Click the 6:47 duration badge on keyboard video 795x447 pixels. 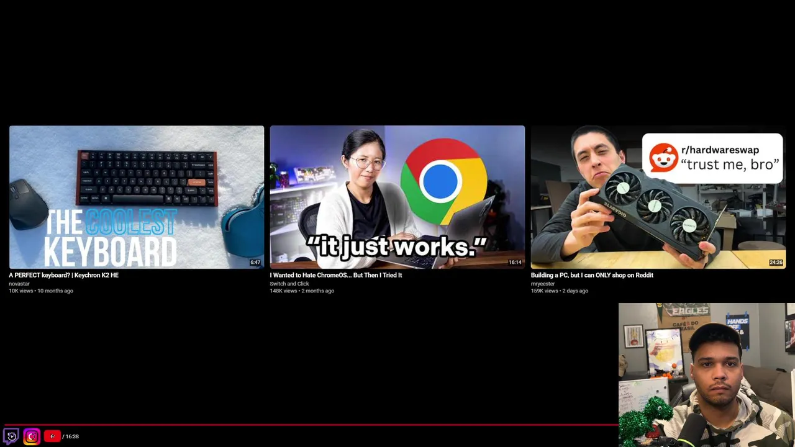(255, 263)
